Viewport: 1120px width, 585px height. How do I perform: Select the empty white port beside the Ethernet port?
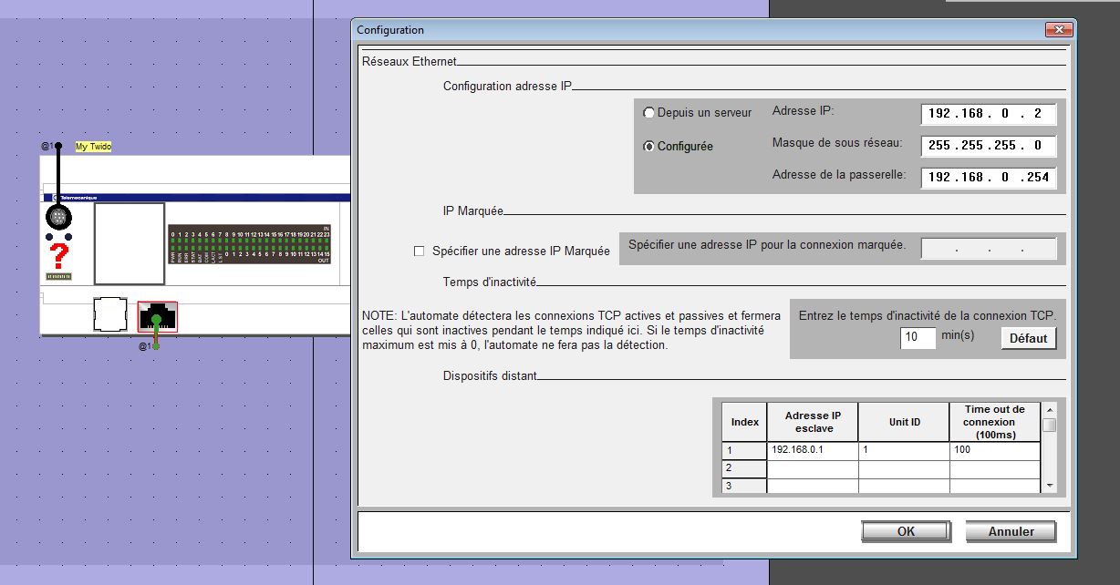[x=110, y=314]
